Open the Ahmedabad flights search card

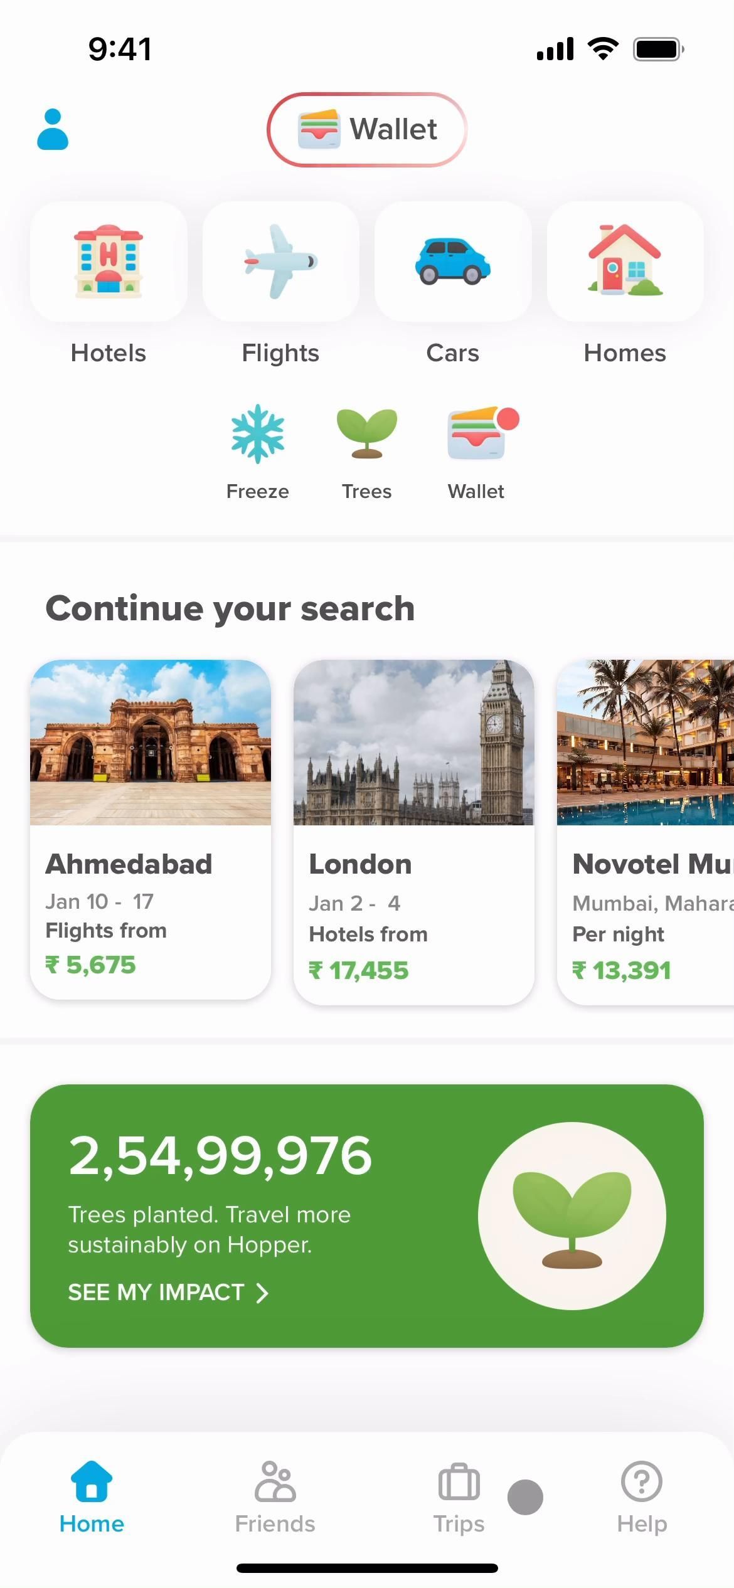point(151,828)
